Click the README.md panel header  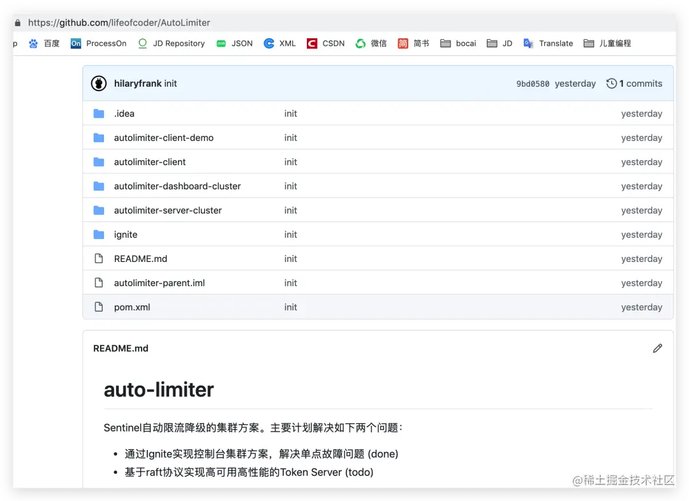point(121,349)
